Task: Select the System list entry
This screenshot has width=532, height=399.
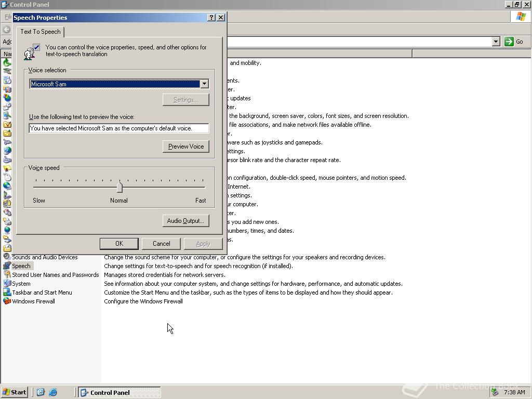Action: point(21,283)
